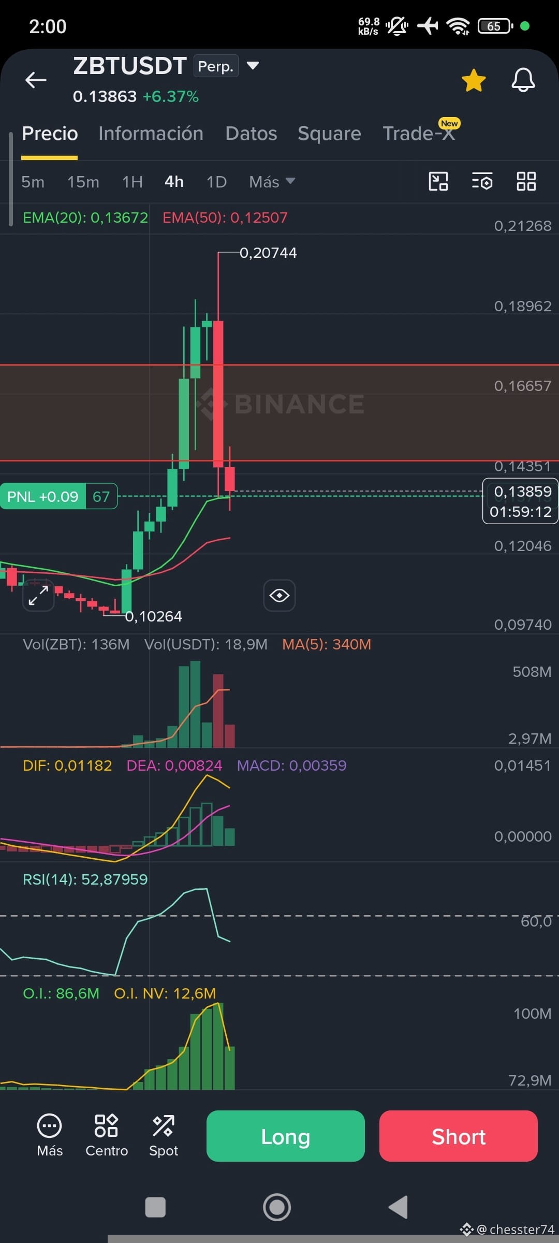Tap the Vol(ZBT): 136M label

pos(76,644)
